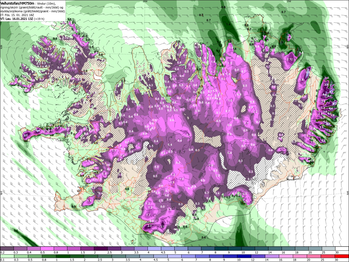Viewport: 349px width, 262px height.
Task: Pick the violet 3 swatch in the snow scale
Action: (x=127, y=249)
